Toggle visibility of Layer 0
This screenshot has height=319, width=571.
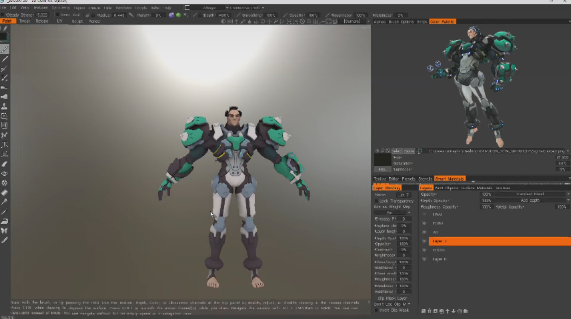[x=424, y=259]
